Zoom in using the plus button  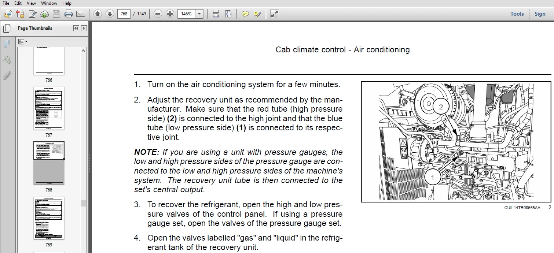click(170, 14)
